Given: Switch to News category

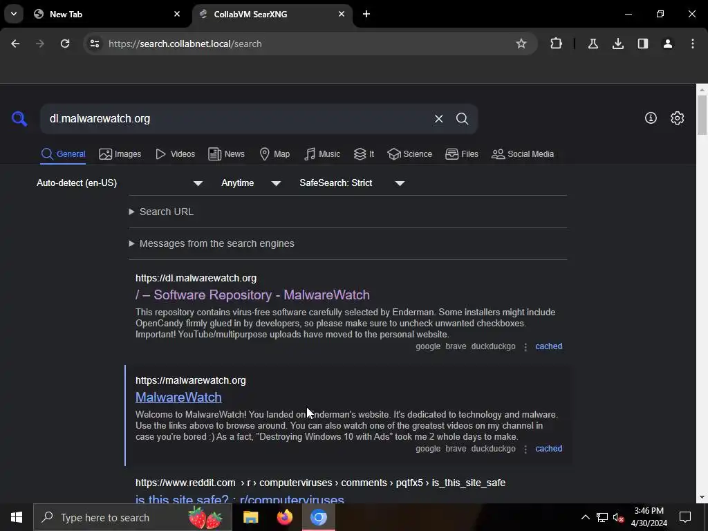Looking at the screenshot, I should coord(226,154).
